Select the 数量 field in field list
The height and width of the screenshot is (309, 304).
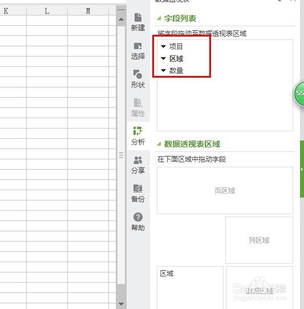pyautogui.click(x=176, y=71)
